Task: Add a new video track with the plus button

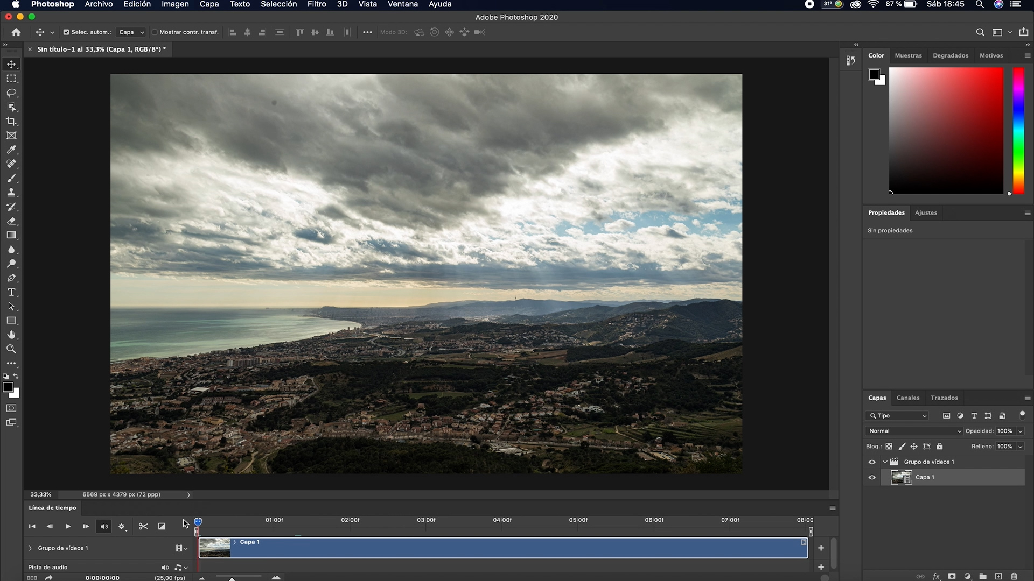Action: coord(821,548)
